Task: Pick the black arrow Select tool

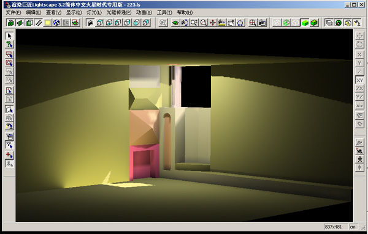Action: click(9, 36)
